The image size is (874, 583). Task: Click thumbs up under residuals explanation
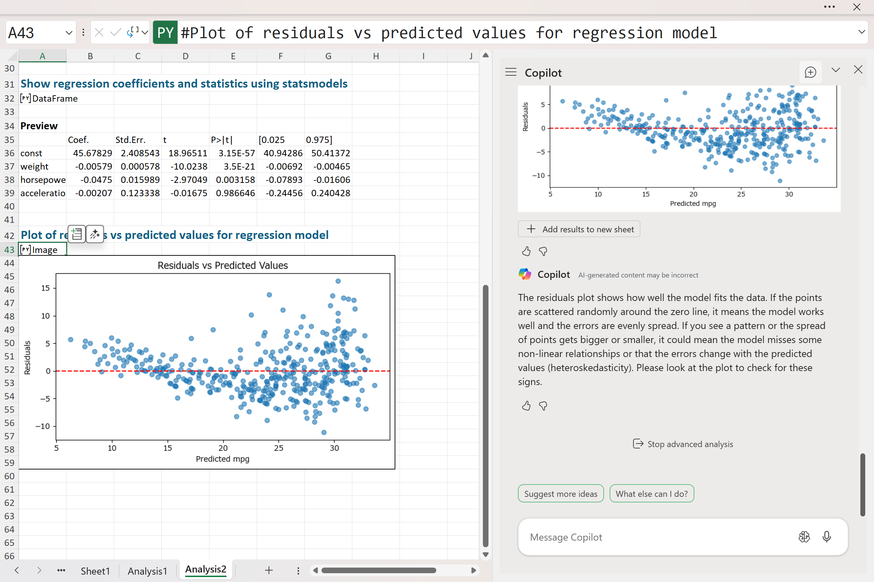pyautogui.click(x=526, y=406)
